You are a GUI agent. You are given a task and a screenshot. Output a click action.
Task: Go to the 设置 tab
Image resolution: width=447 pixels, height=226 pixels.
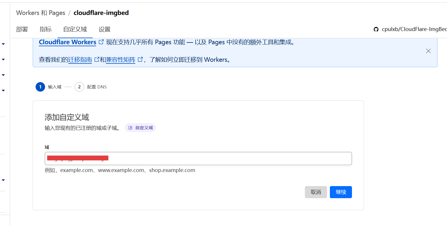[105, 29]
